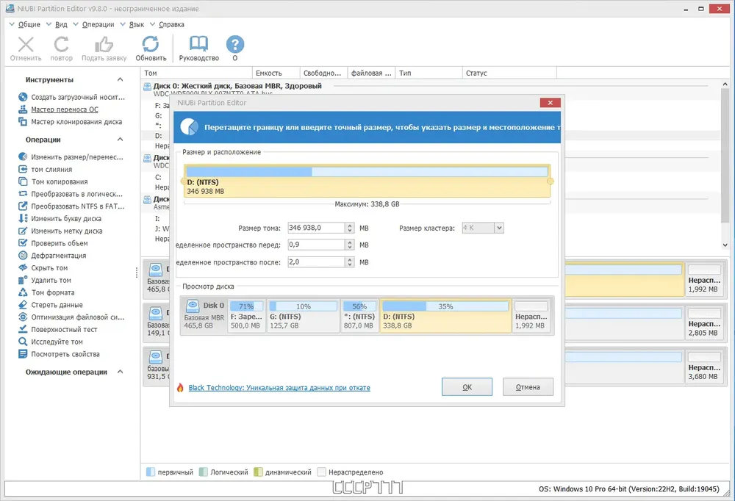The height and width of the screenshot is (501, 735).
Task: Click the Емкость column header
Action: tap(276, 73)
